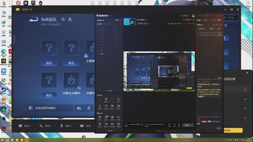
Task: Click the first star icon in second 互动玩法 row
Action: [100, 106]
